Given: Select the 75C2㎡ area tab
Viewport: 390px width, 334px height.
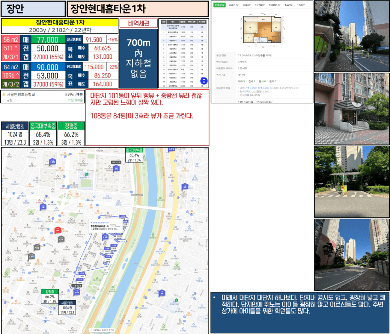Looking at the screenshot, I should tap(220, 5).
